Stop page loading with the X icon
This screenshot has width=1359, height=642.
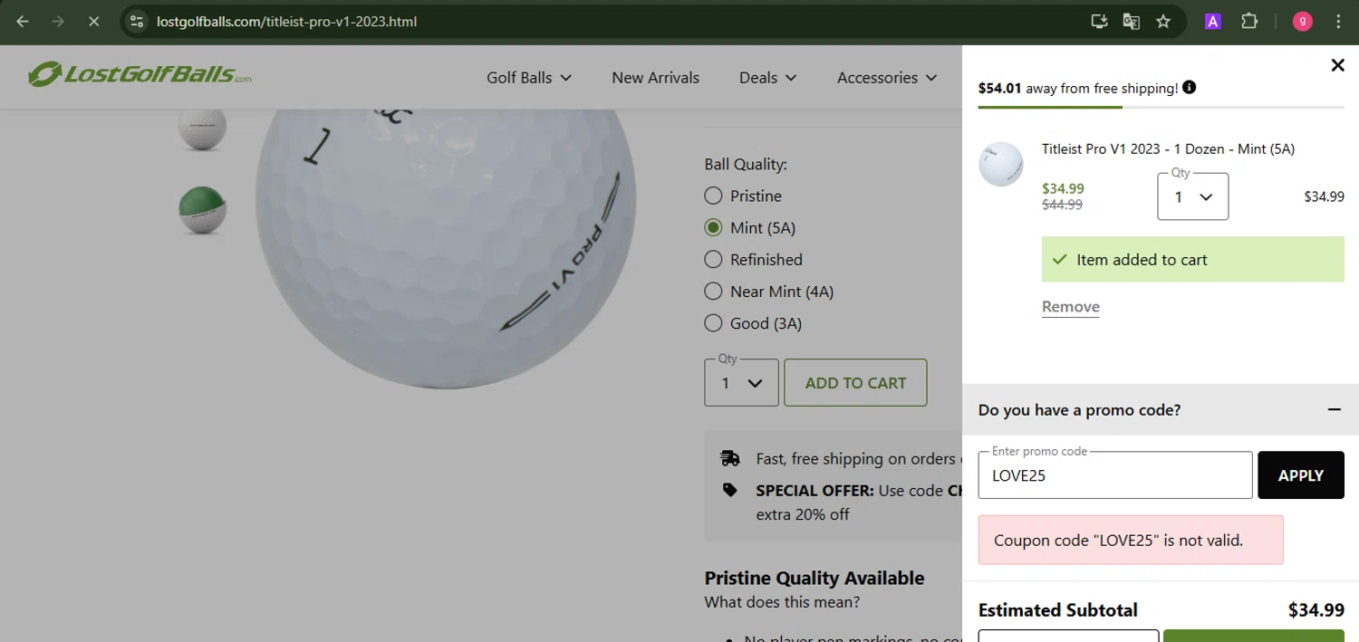point(93,21)
